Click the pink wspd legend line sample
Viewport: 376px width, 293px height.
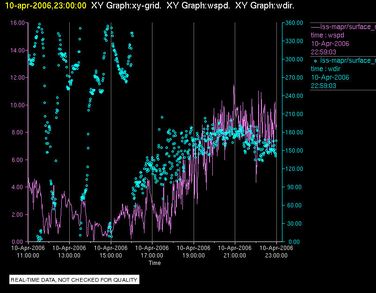pyautogui.click(x=315, y=27)
